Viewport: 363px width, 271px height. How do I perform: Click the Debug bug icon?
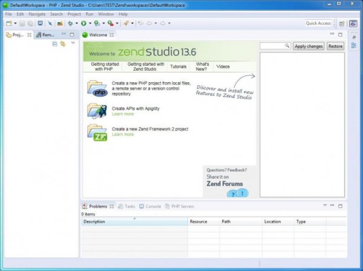pos(70,24)
